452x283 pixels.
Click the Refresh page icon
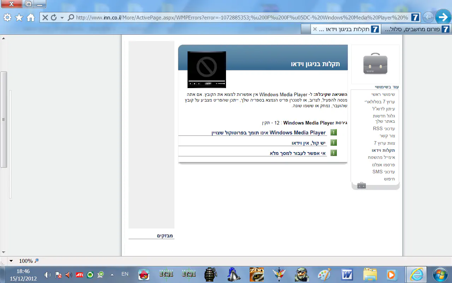[x=54, y=17]
